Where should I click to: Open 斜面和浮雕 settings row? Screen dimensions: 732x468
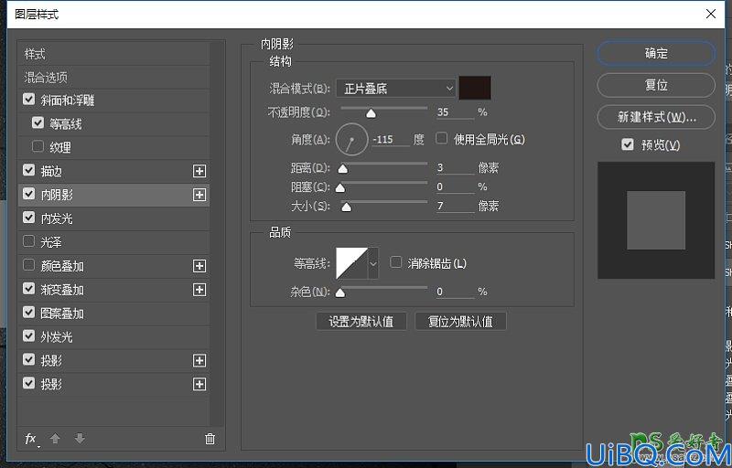[x=113, y=101]
